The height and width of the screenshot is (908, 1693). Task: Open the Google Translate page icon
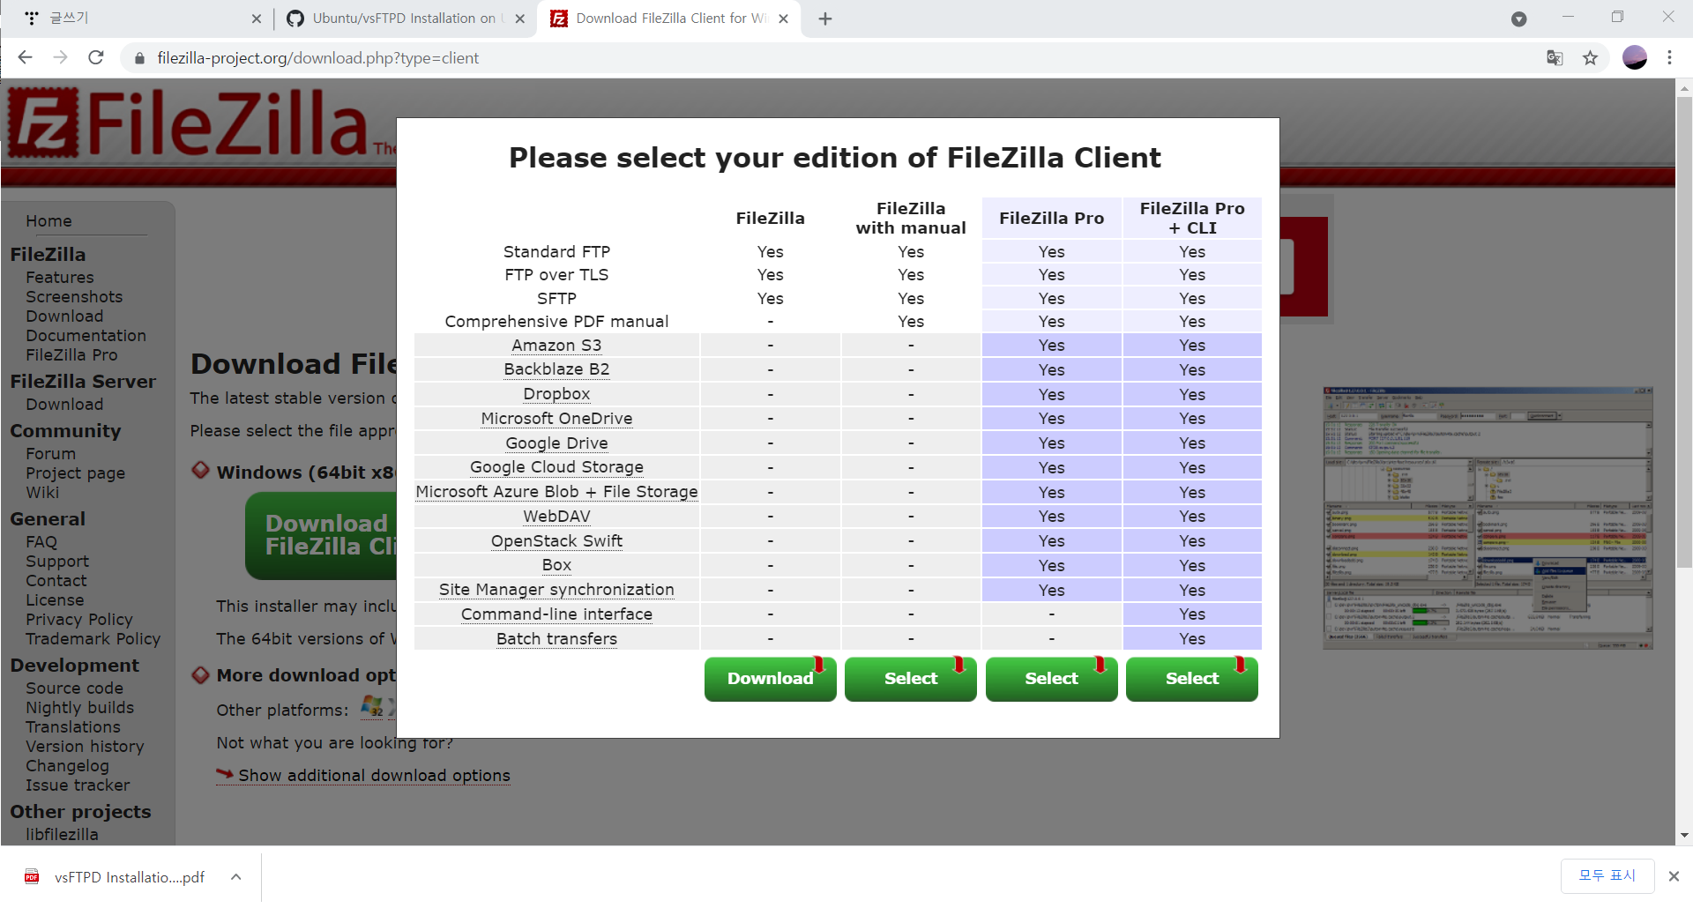(x=1555, y=58)
